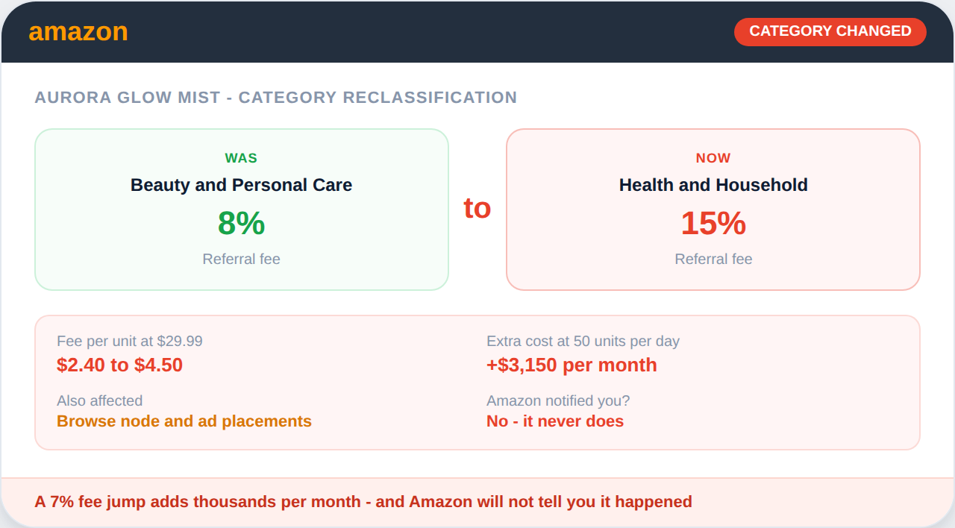Click the 15% referral fee value
Viewport: 955px width, 528px height.
tap(713, 223)
